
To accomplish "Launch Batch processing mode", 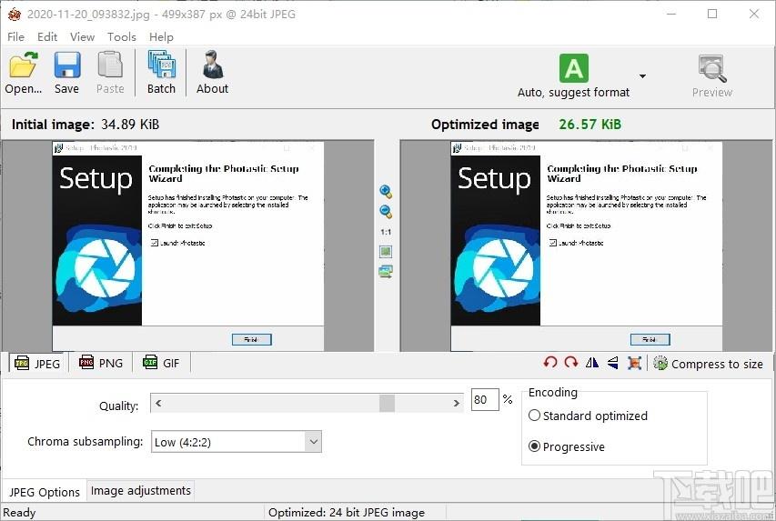I will tap(161, 73).
